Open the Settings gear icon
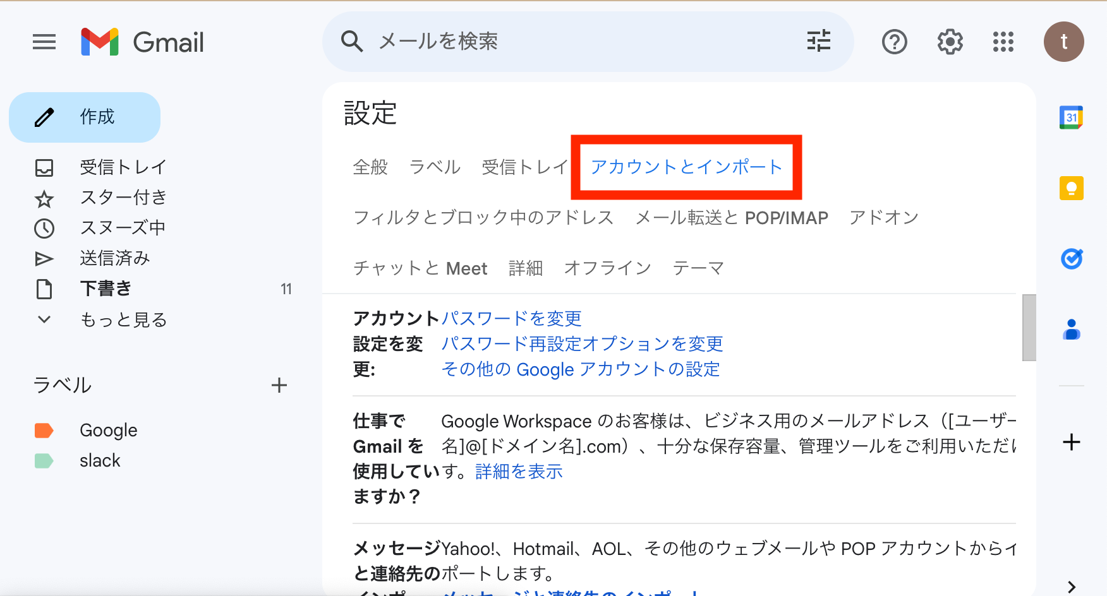Image resolution: width=1107 pixels, height=596 pixels. pyautogui.click(x=950, y=42)
